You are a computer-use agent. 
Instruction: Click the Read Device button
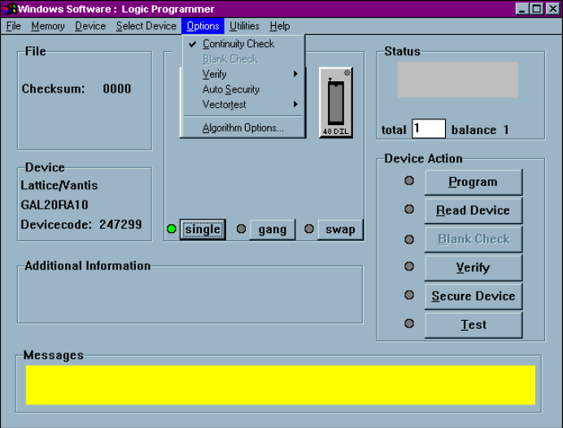[x=474, y=210]
